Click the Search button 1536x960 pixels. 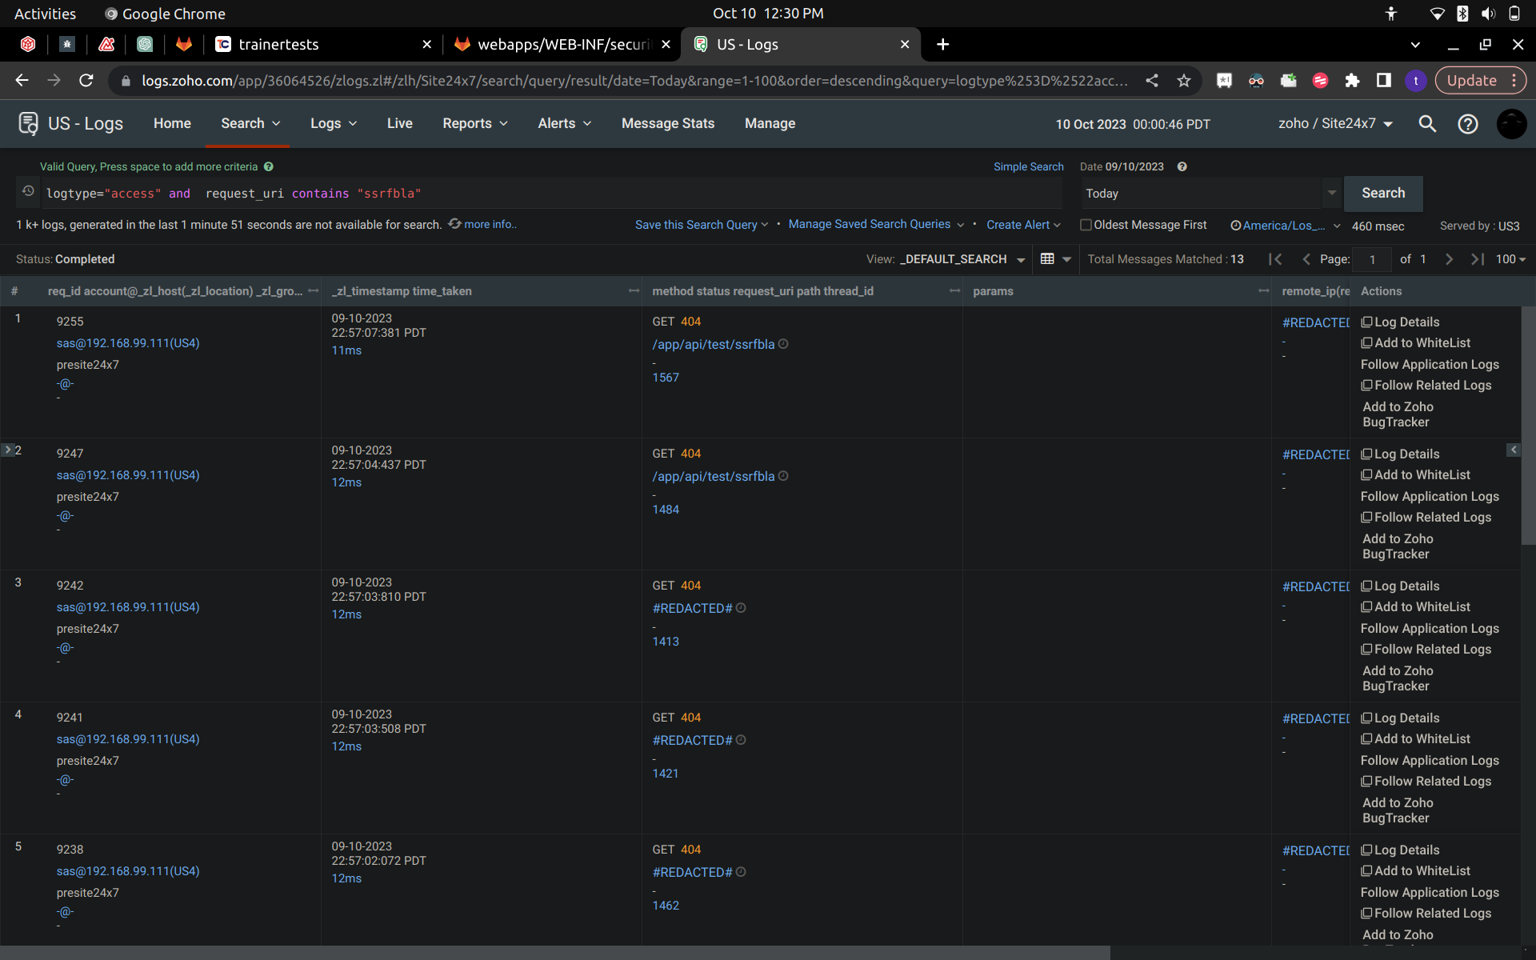1383,193
